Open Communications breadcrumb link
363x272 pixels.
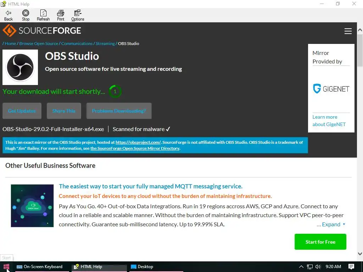click(77, 44)
